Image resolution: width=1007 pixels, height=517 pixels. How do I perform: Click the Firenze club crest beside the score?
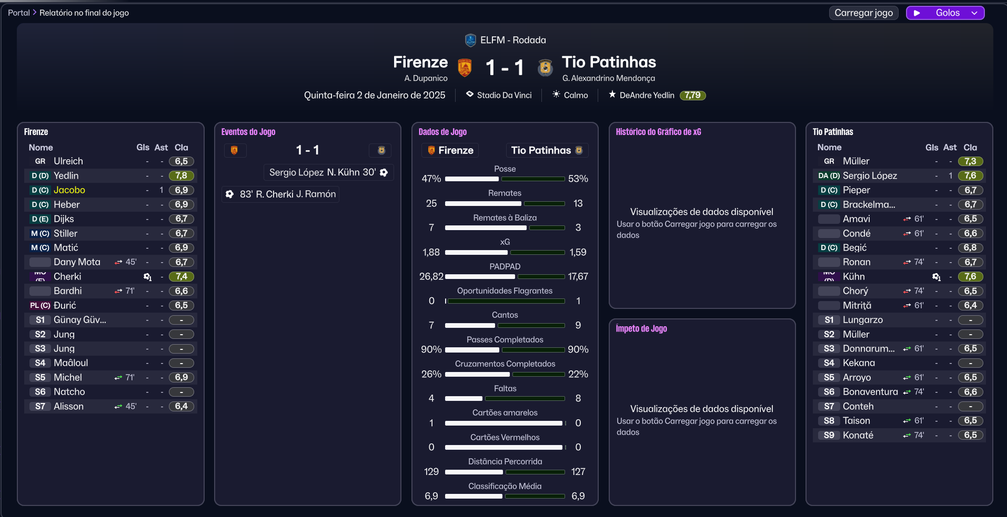465,67
